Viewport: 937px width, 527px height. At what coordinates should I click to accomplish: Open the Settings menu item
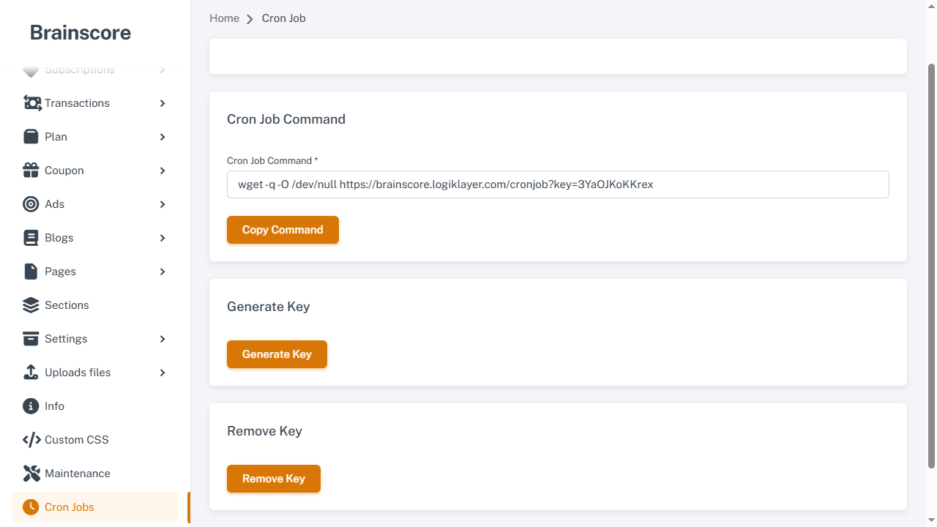[95, 339]
